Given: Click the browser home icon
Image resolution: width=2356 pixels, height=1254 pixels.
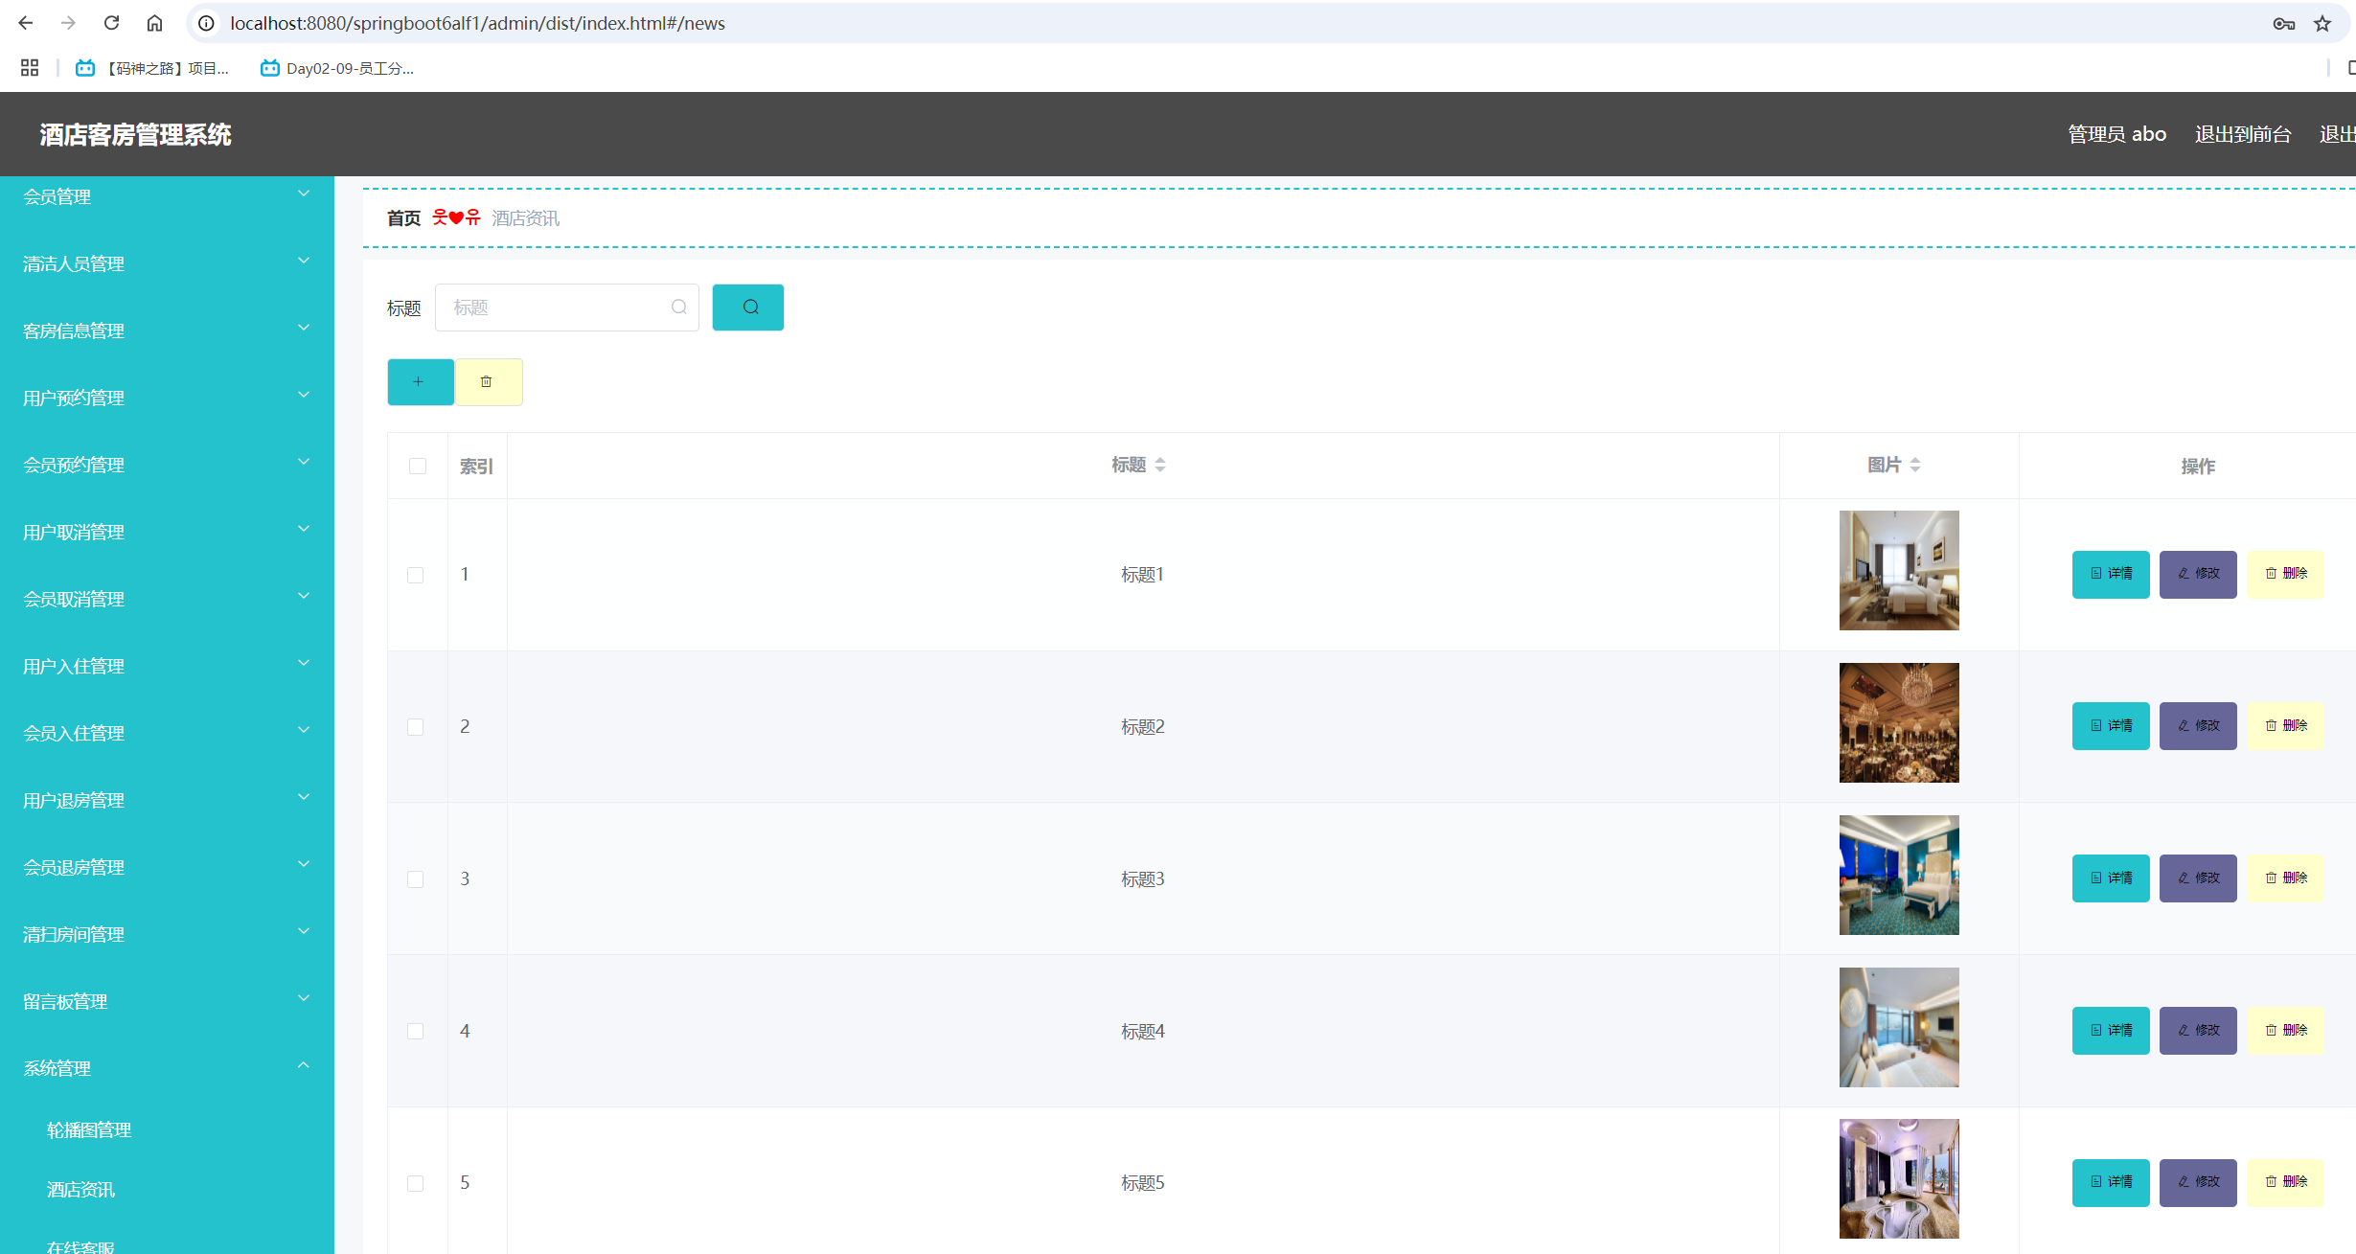Looking at the screenshot, I should [x=154, y=23].
